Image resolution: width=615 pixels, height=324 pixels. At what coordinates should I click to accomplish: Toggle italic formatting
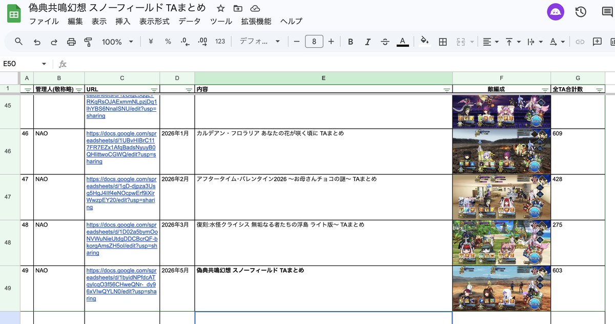tap(367, 42)
